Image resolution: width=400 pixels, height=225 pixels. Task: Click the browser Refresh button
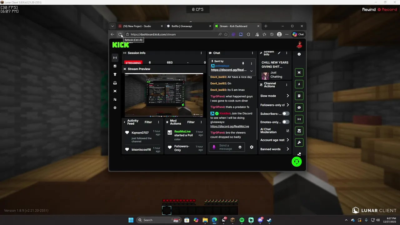click(120, 34)
